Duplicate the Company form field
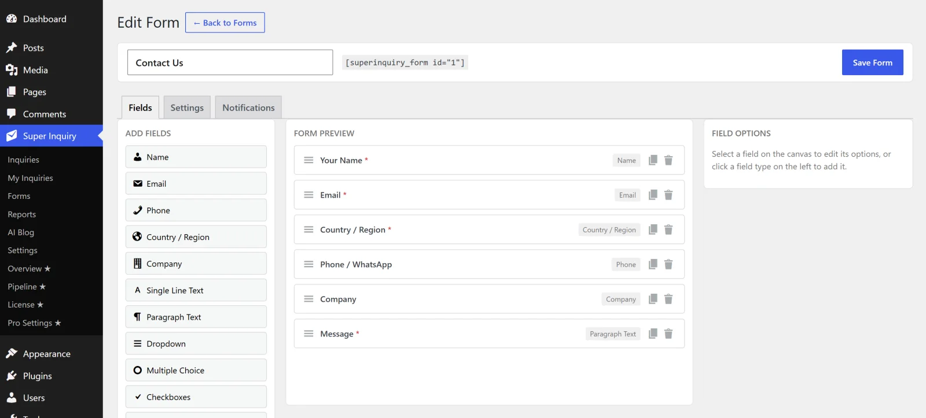Screen dimensions: 926x418 [653, 299]
